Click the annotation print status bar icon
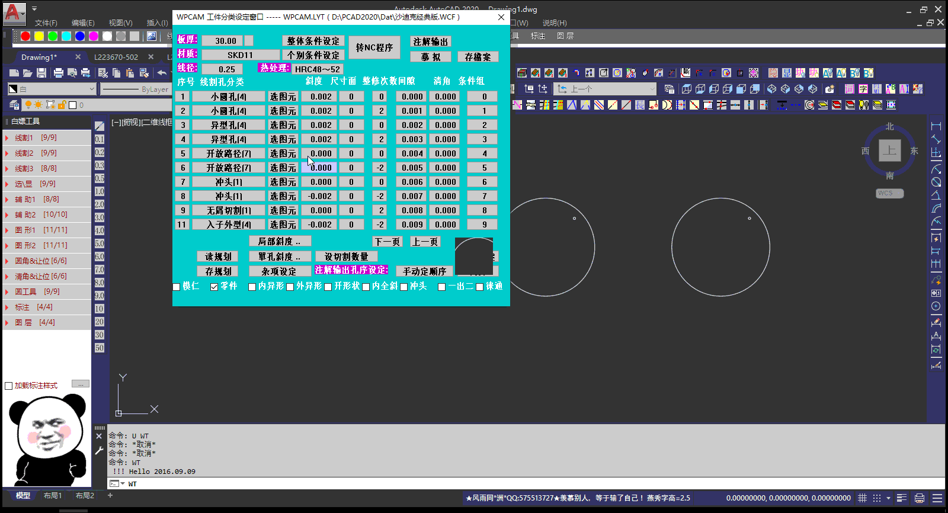 click(920, 498)
